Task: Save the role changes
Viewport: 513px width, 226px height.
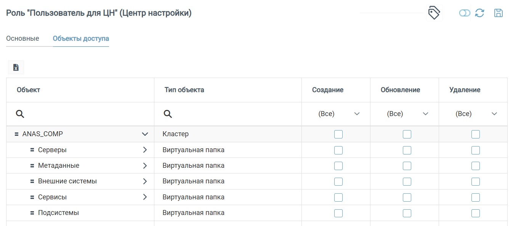Action: pos(499,13)
